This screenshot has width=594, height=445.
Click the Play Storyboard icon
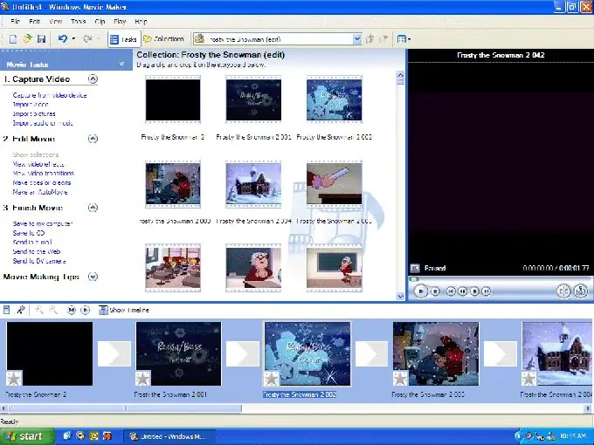86,310
